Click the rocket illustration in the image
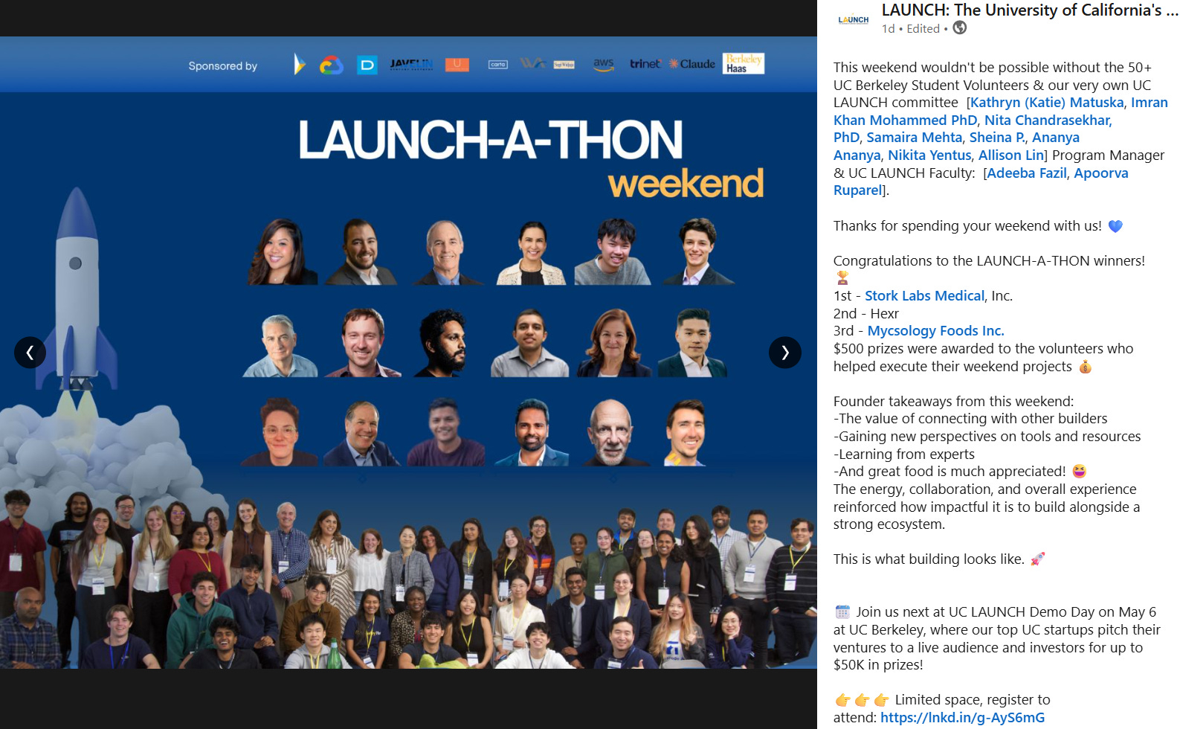Viewport: 1180px width, 729px height. coord(77,290)
